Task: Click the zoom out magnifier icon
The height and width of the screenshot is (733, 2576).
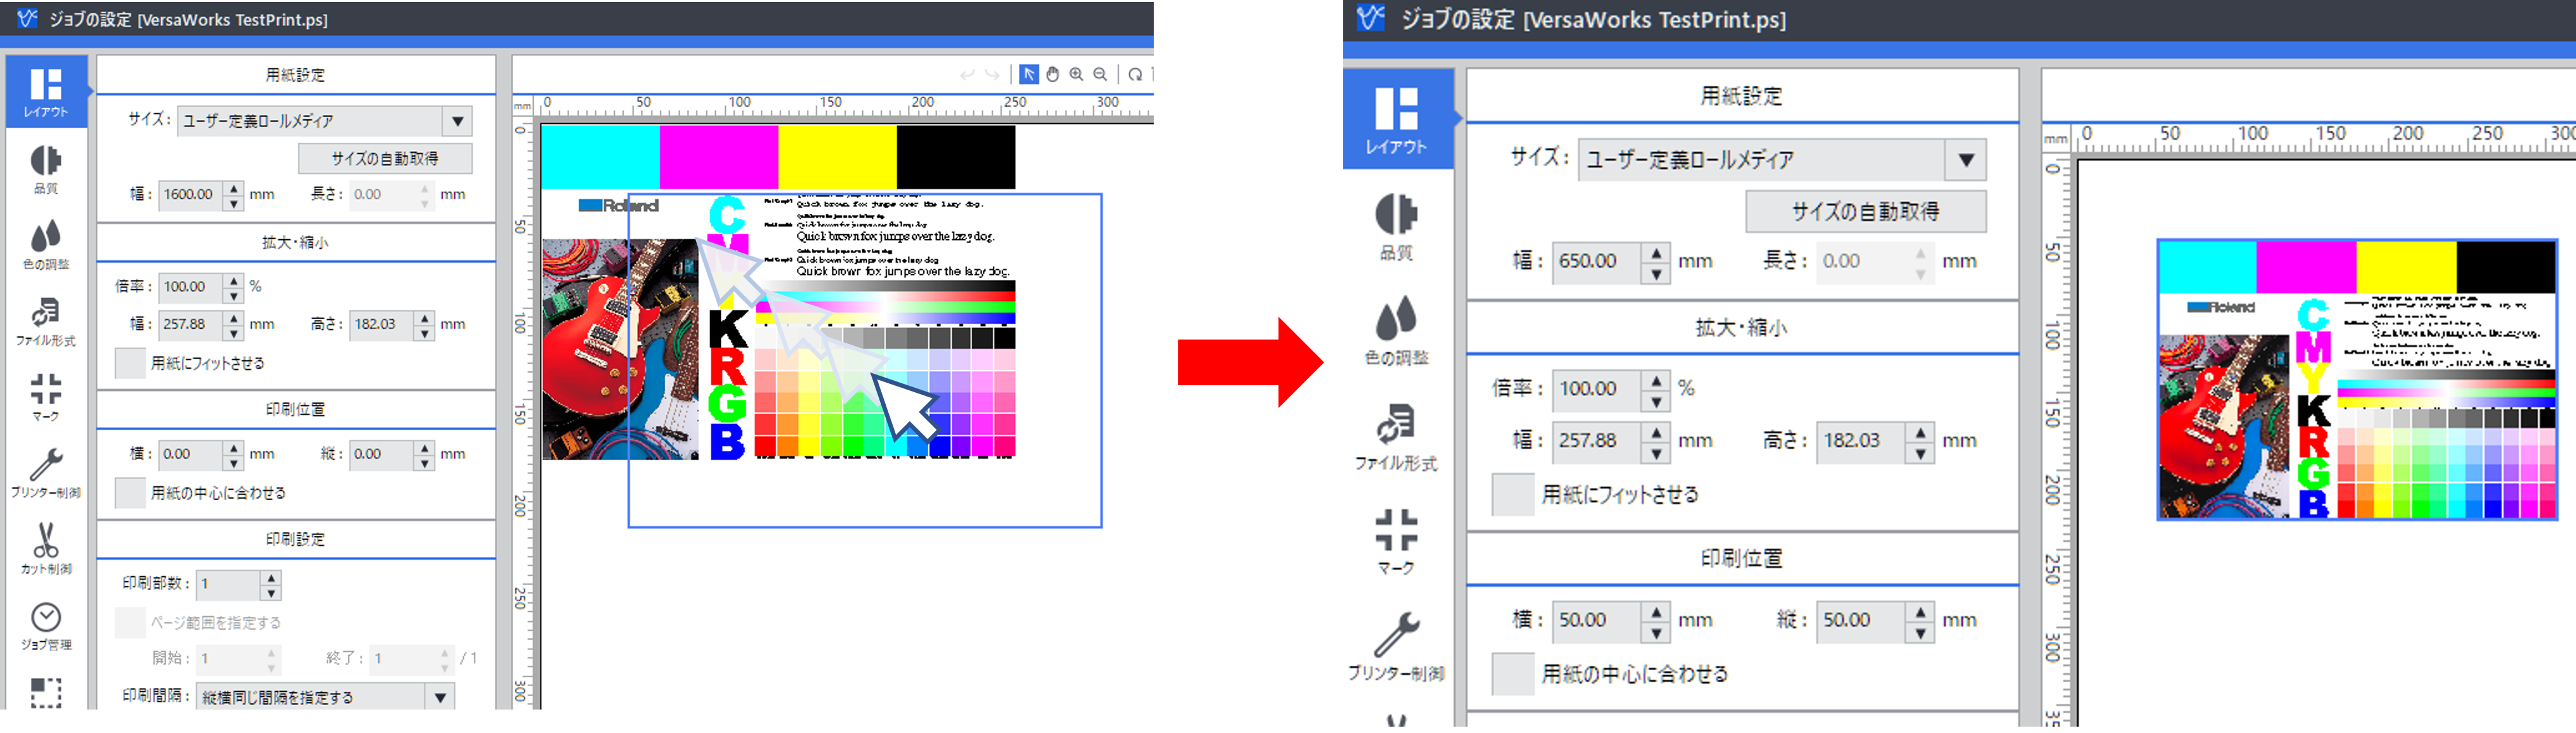Action: [x=1101, y=74]
